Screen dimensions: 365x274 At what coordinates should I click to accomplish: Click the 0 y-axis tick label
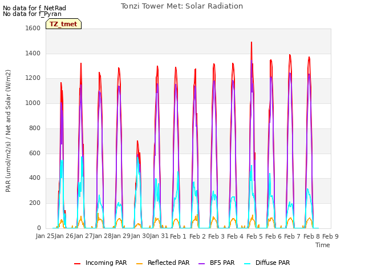click(39, 228)
